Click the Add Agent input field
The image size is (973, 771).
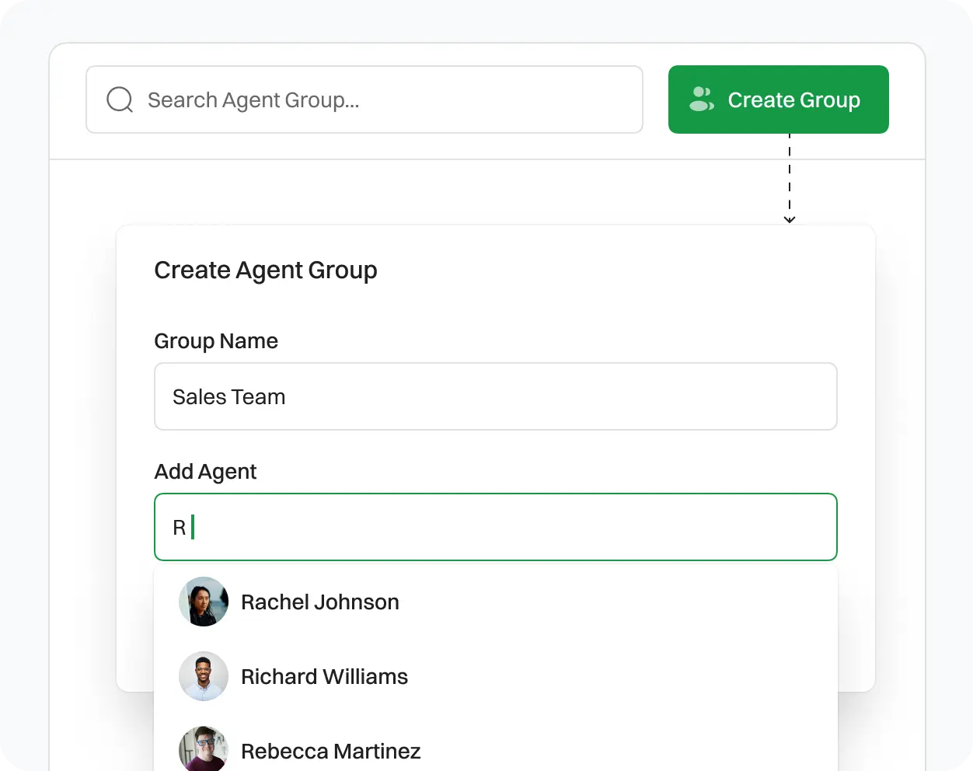coord(496,526)
